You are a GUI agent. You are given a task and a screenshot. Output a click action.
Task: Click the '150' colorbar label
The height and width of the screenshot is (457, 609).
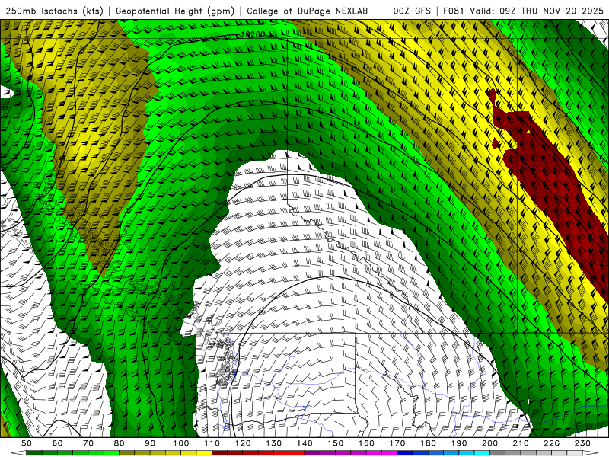coord(336,443)
